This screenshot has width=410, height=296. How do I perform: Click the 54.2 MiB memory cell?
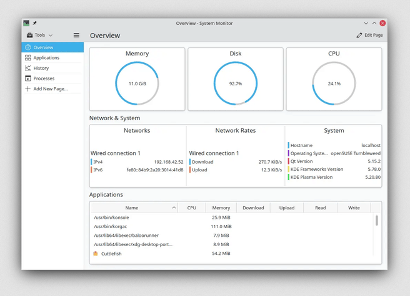(x=221, y=254)
